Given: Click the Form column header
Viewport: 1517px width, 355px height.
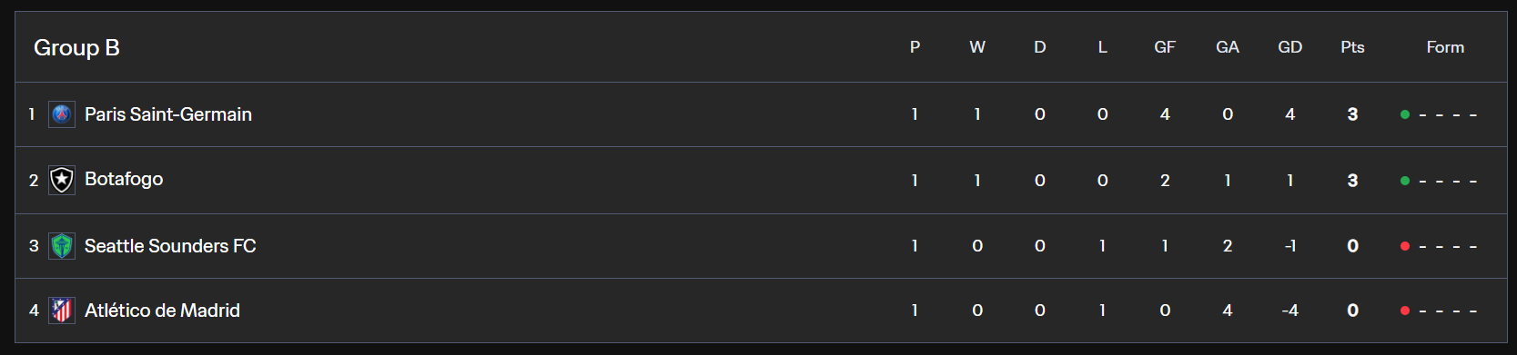Looking at the screenshot, I should pos(1445,47).
